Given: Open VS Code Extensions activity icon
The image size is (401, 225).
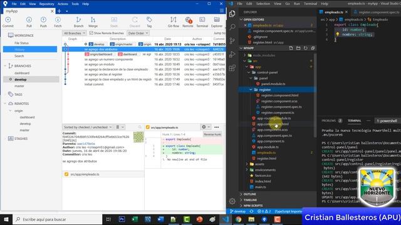Looking at the screenshot, I should point(232,68).
